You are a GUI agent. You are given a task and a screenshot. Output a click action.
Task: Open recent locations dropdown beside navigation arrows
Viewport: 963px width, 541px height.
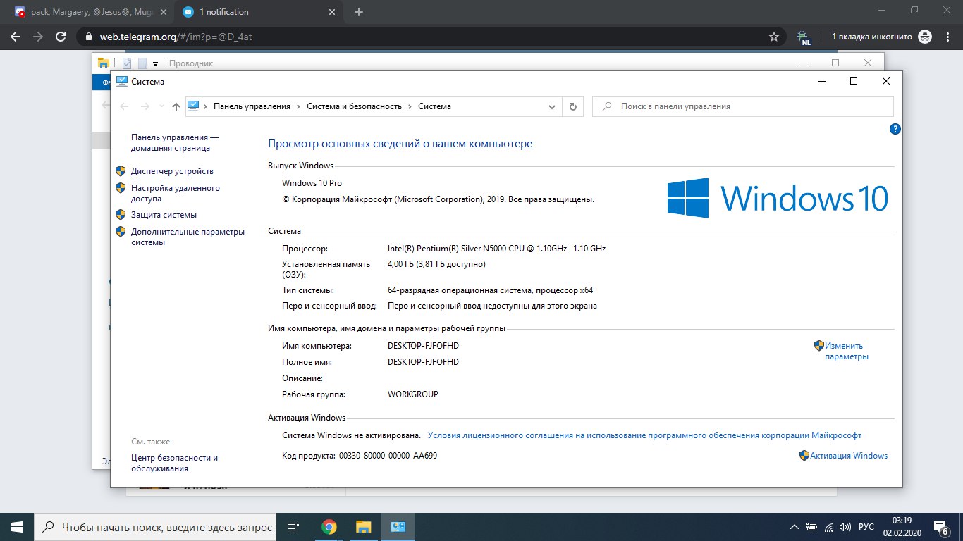[x=161, y=106]
